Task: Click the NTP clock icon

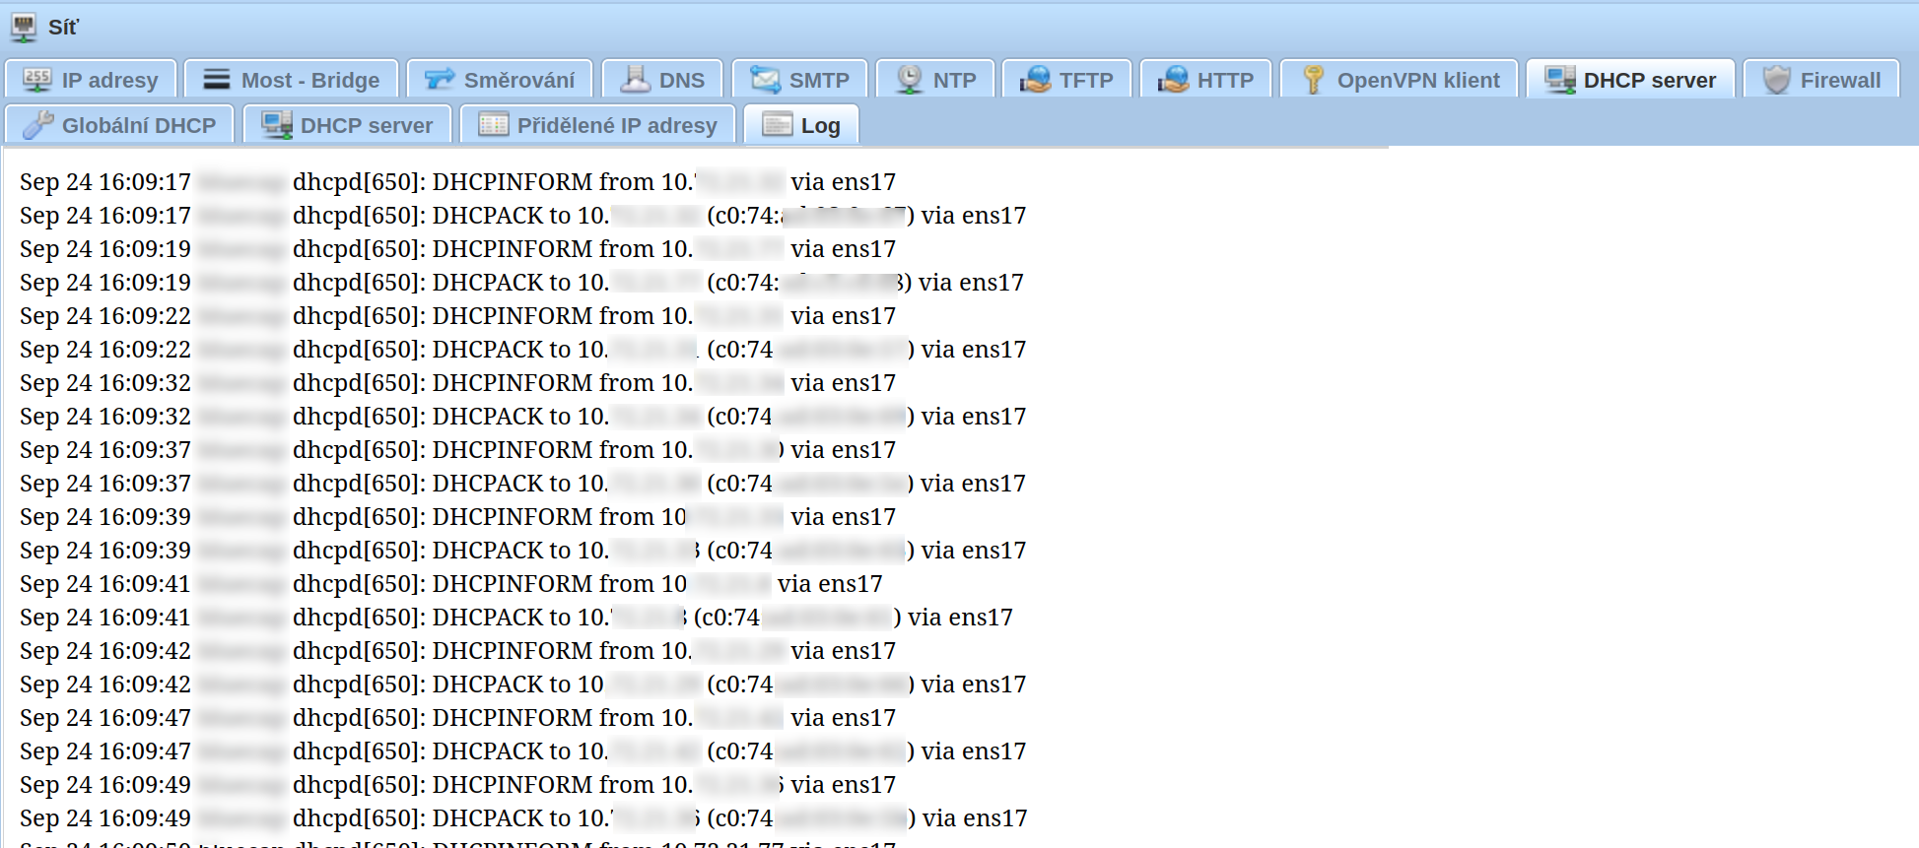Action: 910,80
